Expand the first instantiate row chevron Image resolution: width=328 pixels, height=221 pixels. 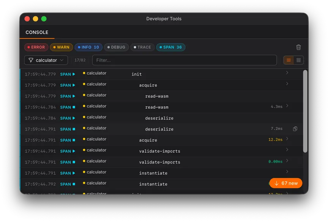click(287, 172)
